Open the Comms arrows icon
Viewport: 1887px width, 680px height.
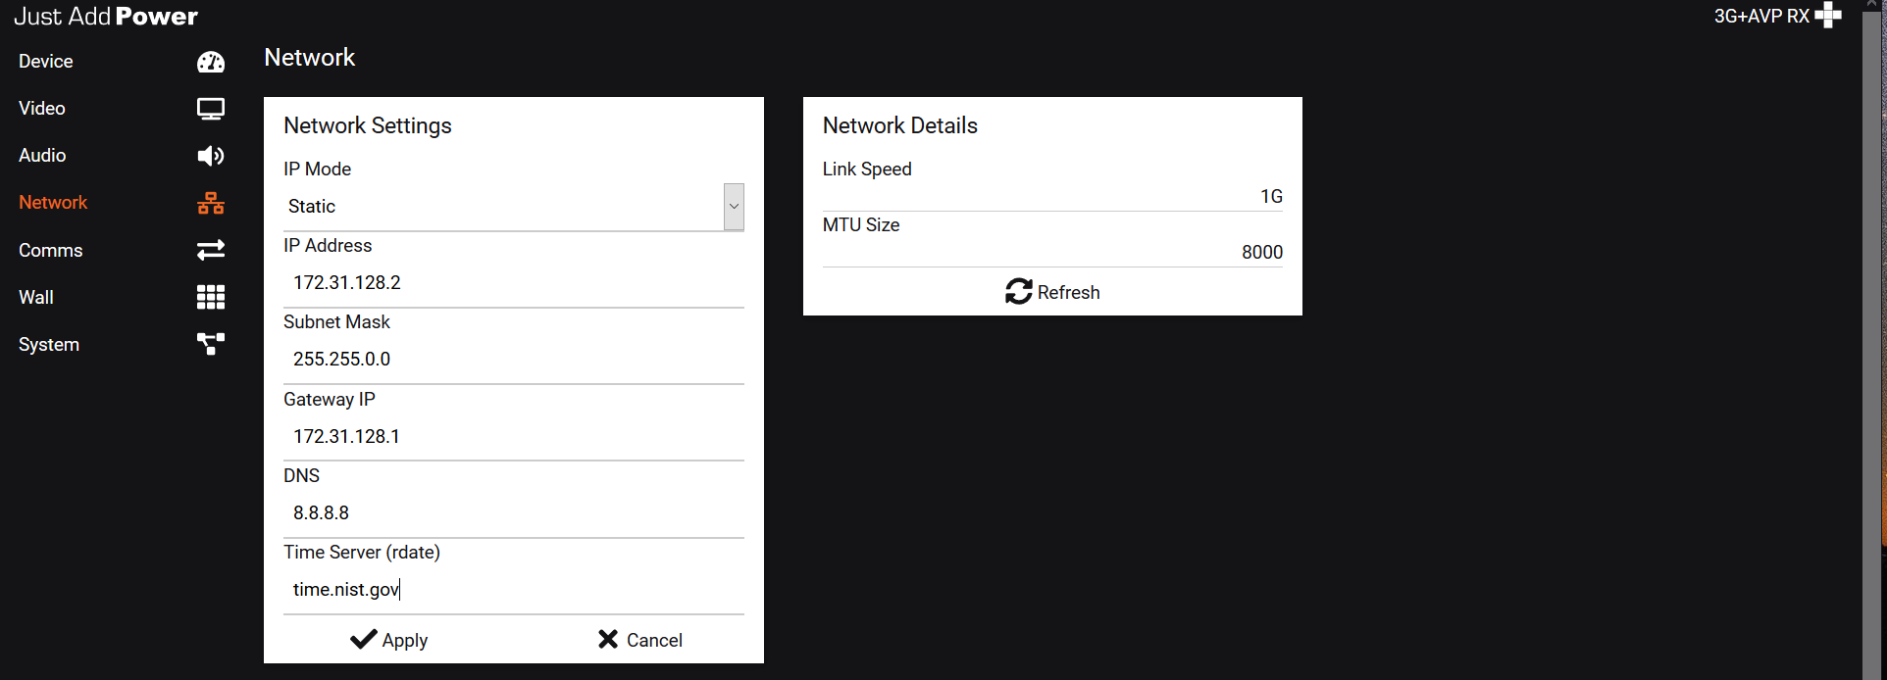pyautogui.click(x=211, y=250)
